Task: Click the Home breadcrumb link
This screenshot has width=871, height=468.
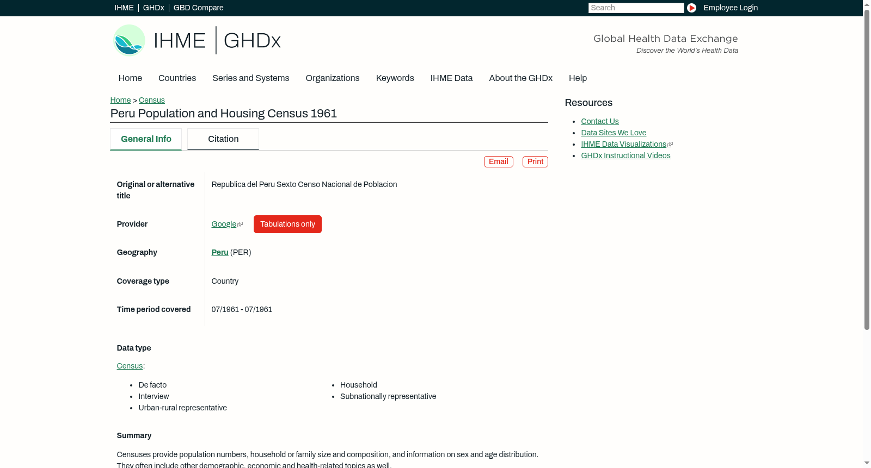Action: (x=120, y=100)
